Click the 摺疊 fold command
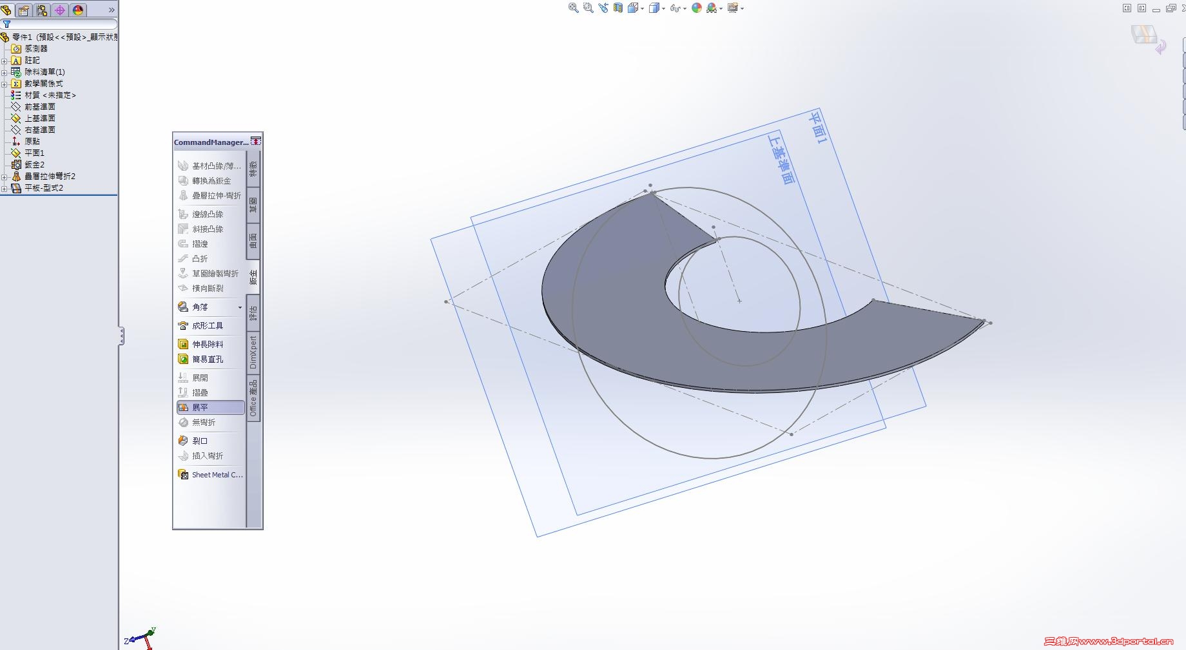The width and height of the screenshot is (1186, 650). tap(193, 392)
